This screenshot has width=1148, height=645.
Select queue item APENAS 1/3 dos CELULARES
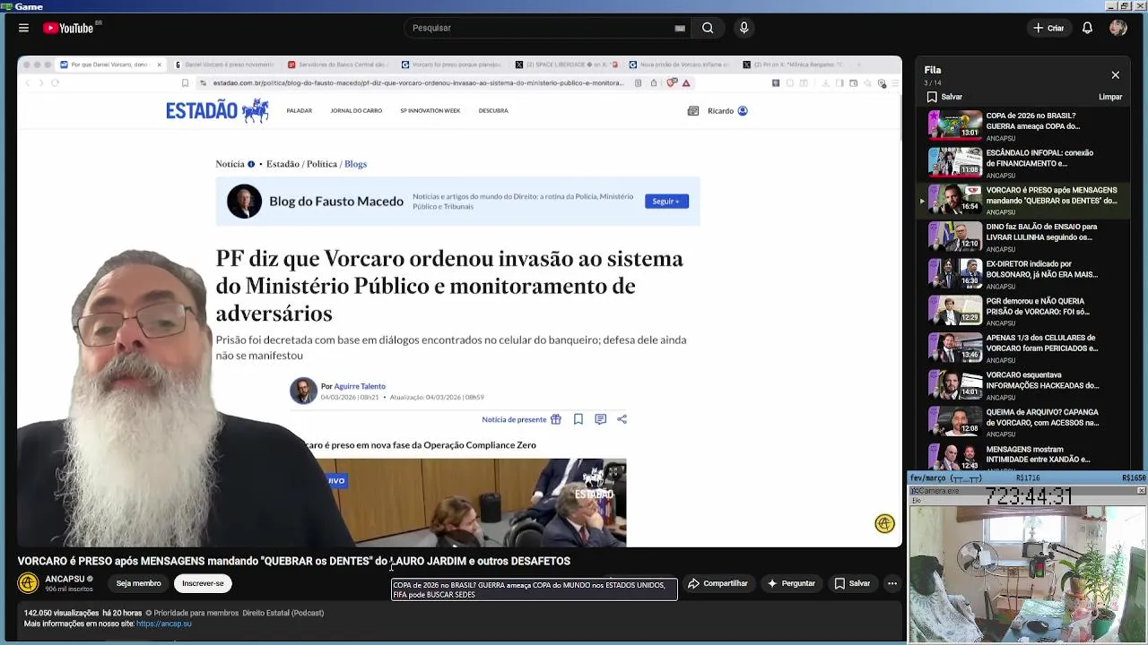point(1024,348)
